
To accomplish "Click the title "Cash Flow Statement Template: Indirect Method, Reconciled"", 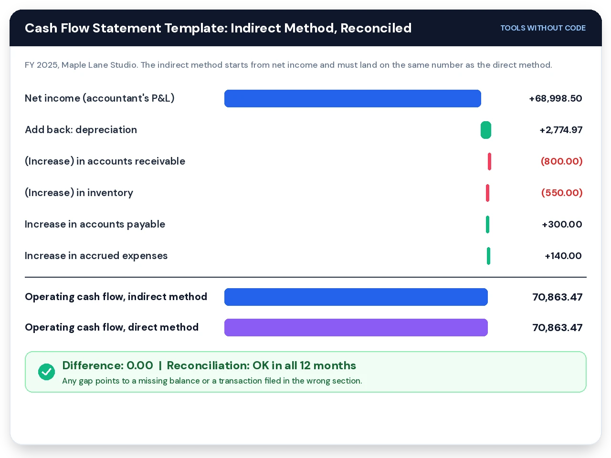I will [x=218, y=28].
